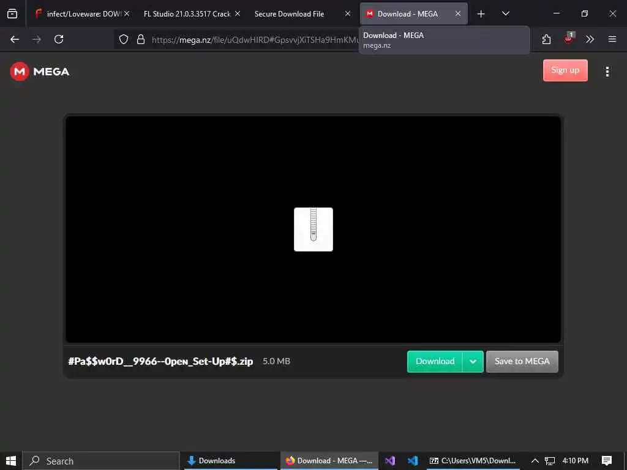Select Download - MEGA Firefox taskbar item
Image resolution: width=627 pixels, height=470 pixels.
point(329,461)
